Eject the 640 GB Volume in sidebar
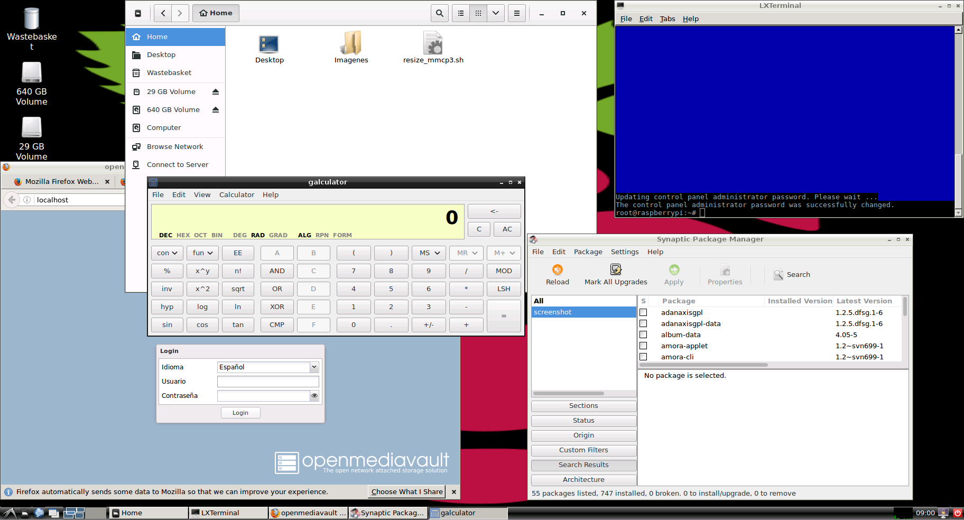The height and width of the screenshot is (520, 964). pyautogui.click(x=216, y=110)
